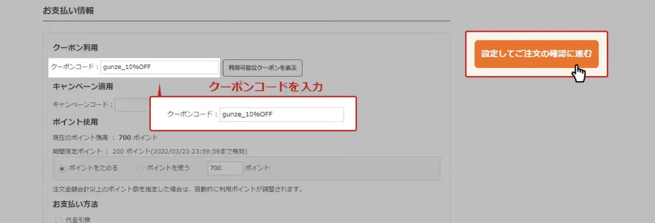Click the キャンペーンコード input field
This screenshot has height=223, width=655.
click(132, 105)
